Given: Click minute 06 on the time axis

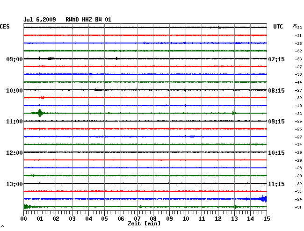Looking at the screenshot, I should (x=121, y=219).
